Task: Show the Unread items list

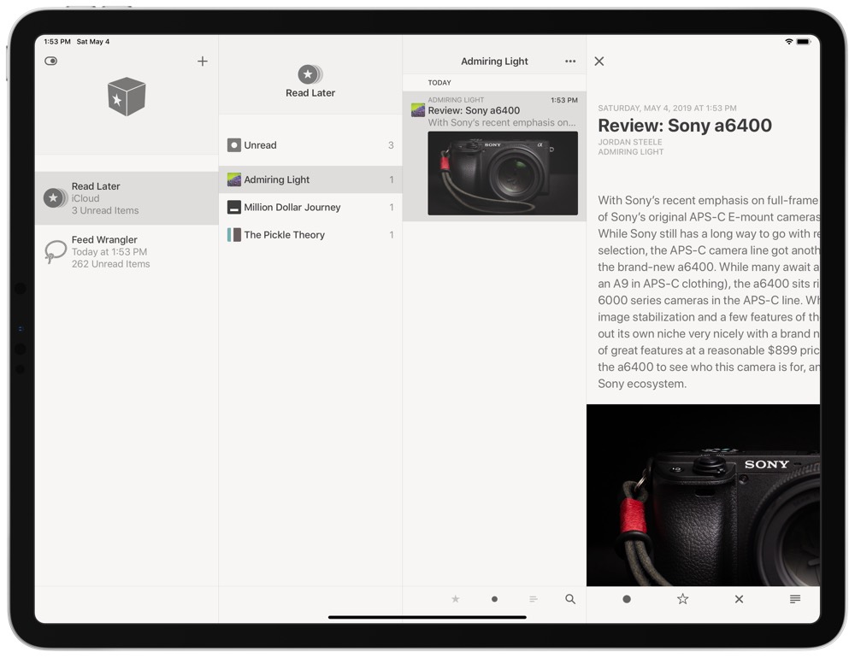Action: click(310, 145)
